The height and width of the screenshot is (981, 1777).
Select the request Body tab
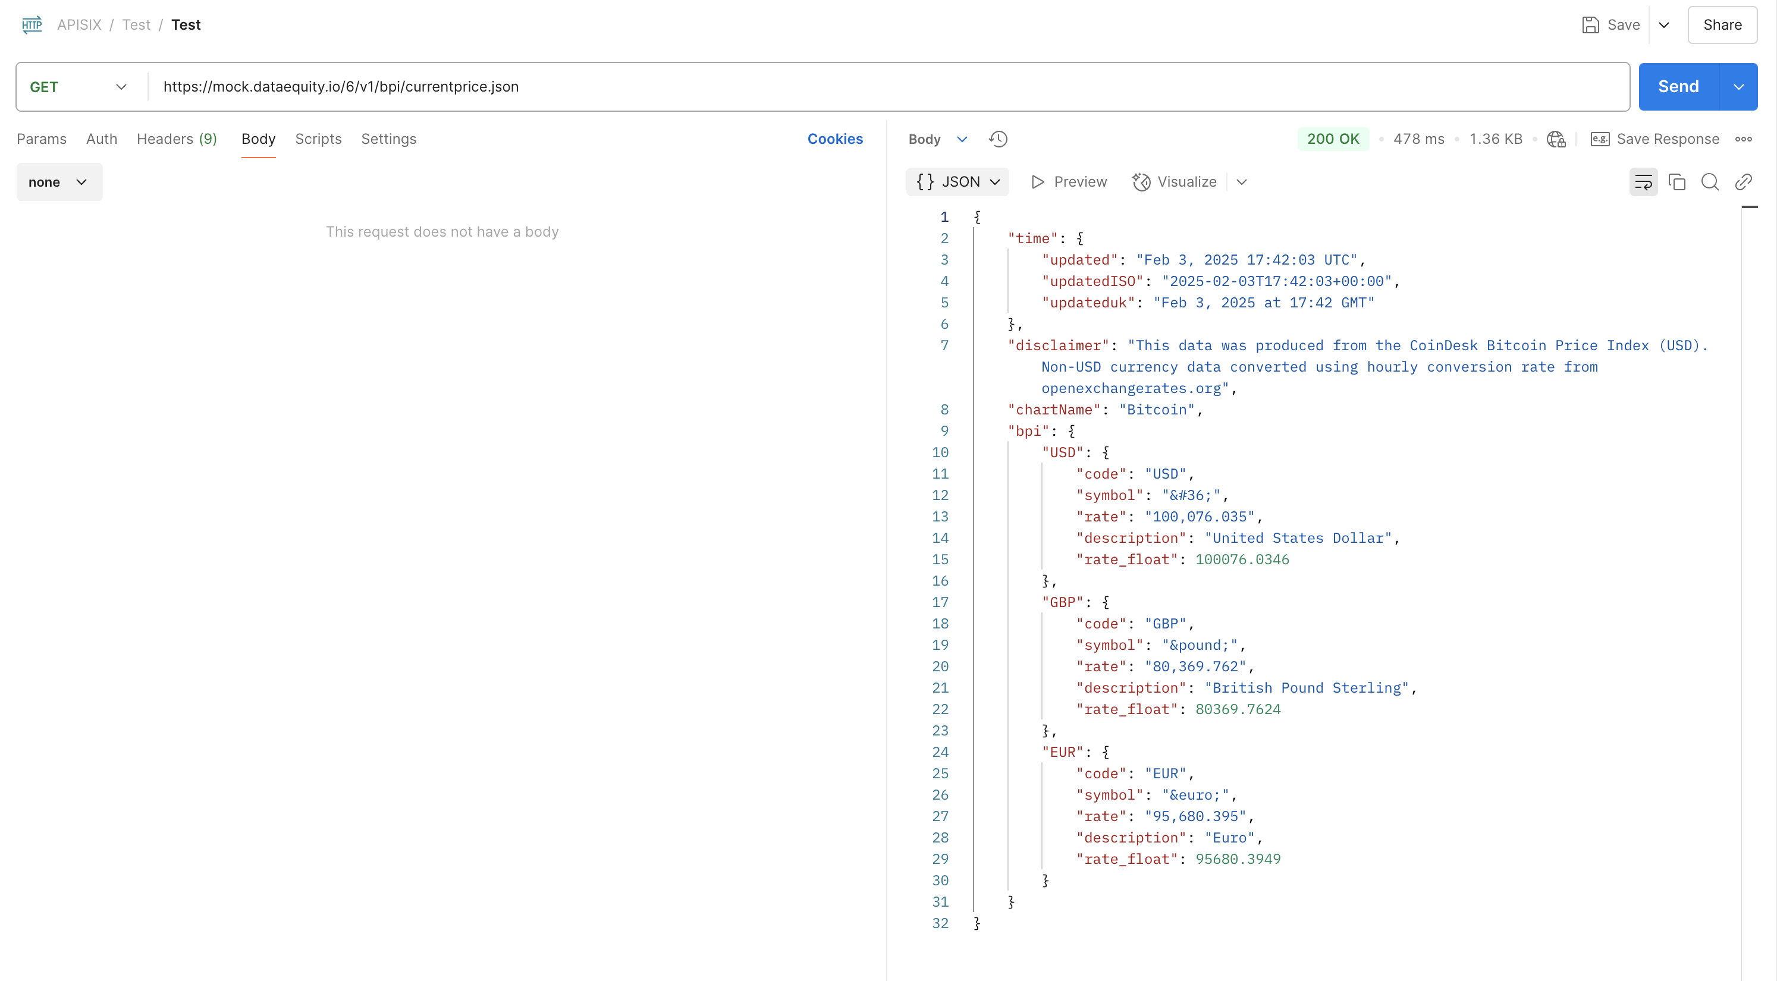[259, 139]
